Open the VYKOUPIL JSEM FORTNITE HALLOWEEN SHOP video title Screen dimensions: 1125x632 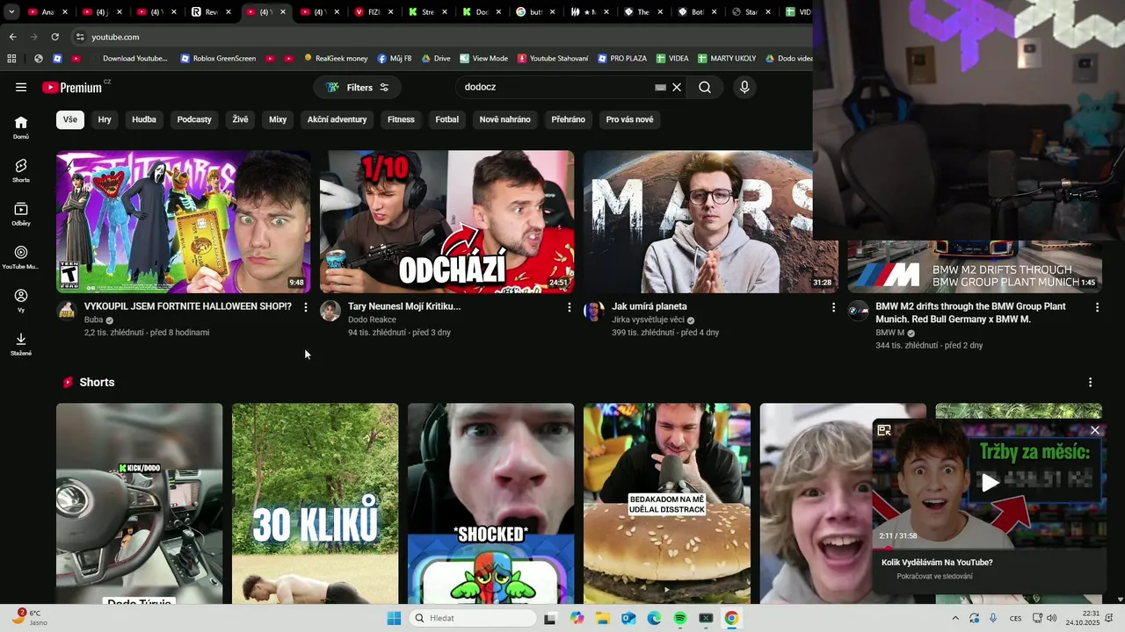click(187, 306)
